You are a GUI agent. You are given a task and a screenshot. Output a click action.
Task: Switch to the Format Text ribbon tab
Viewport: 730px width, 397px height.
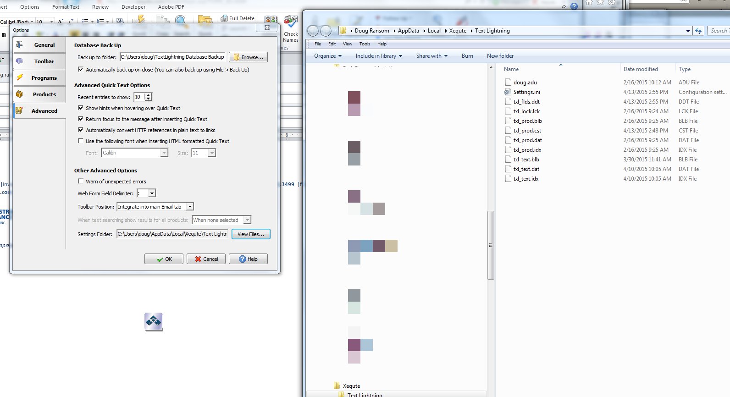click(66, 7)
